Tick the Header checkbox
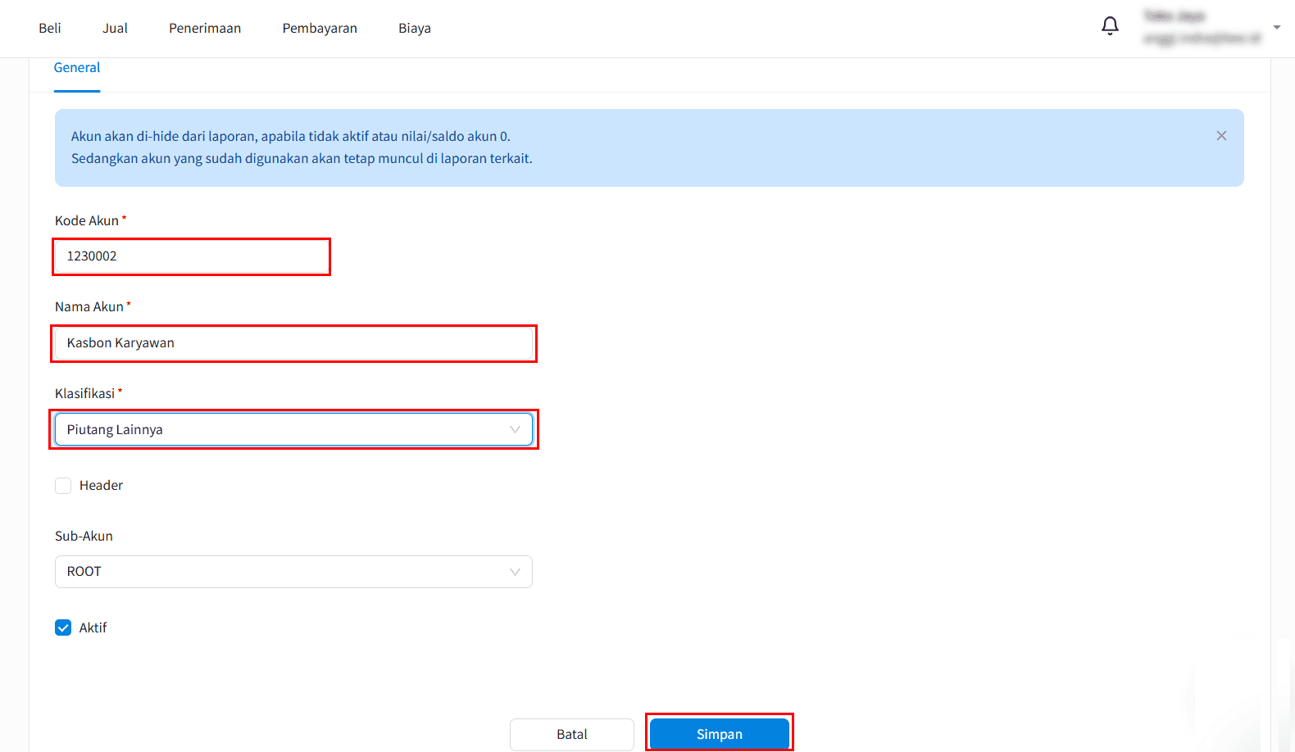 point(63,486)
